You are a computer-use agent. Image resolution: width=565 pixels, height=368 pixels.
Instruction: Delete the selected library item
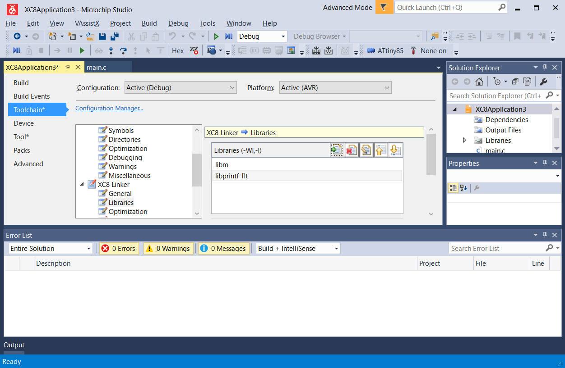(352, 150)
